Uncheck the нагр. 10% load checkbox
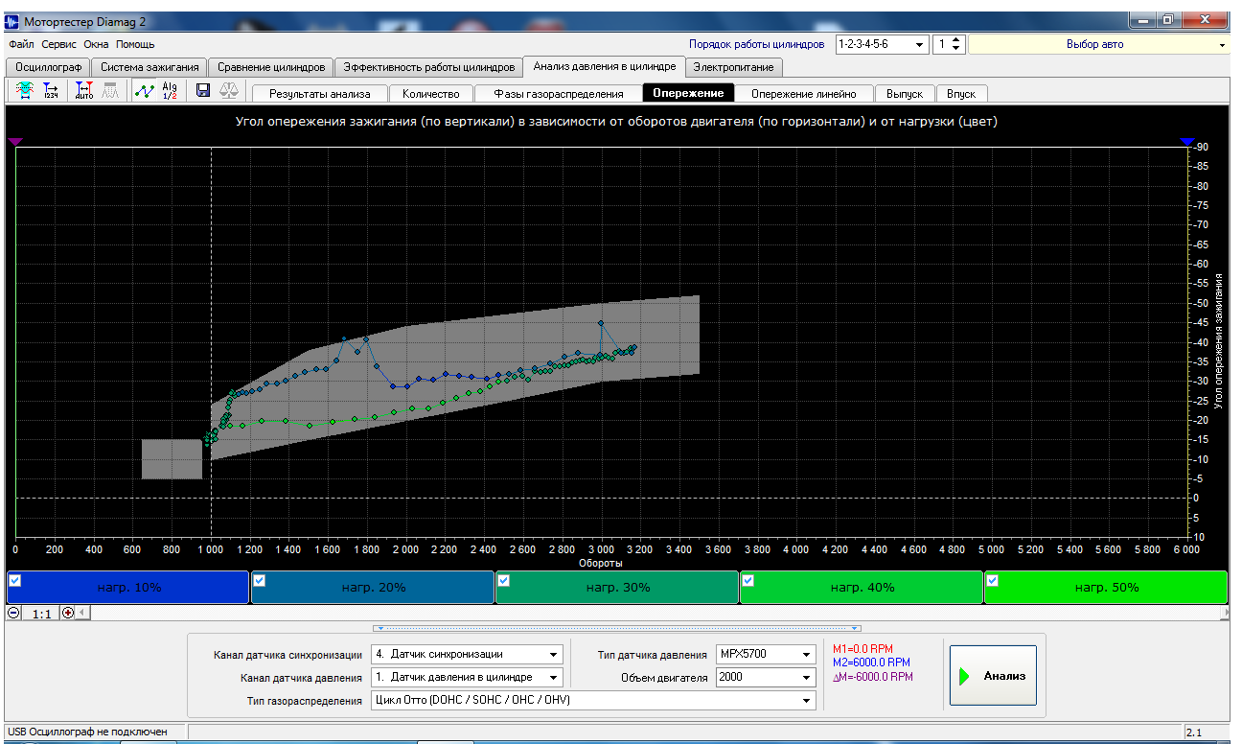 click(x=15, y=580)
